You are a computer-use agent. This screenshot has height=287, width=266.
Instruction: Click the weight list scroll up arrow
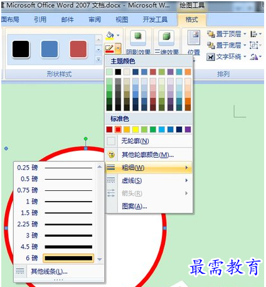click(100, 167)
